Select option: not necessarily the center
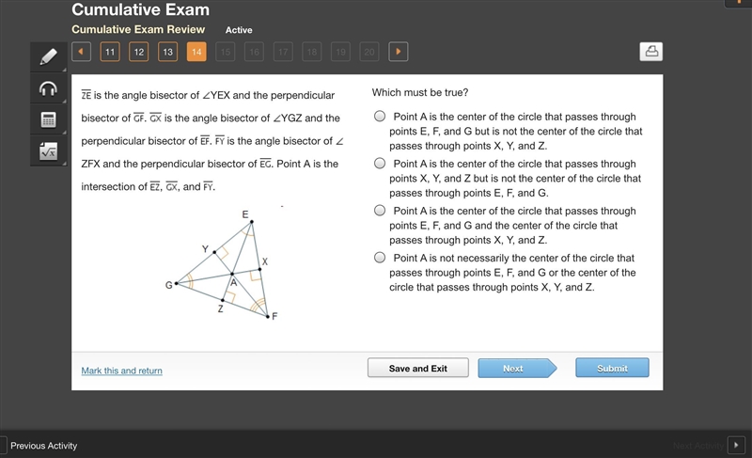The height and width of the screenshot is (458, 752). [380, 258]
